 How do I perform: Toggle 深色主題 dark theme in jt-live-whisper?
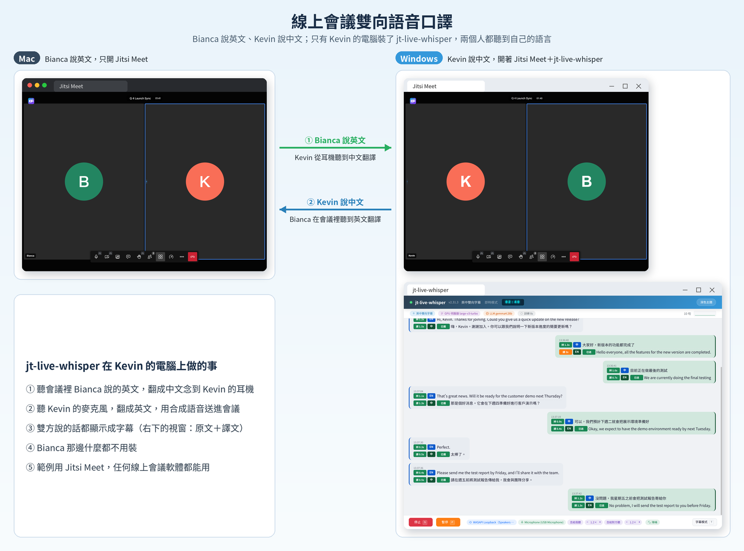pos(706,302)
